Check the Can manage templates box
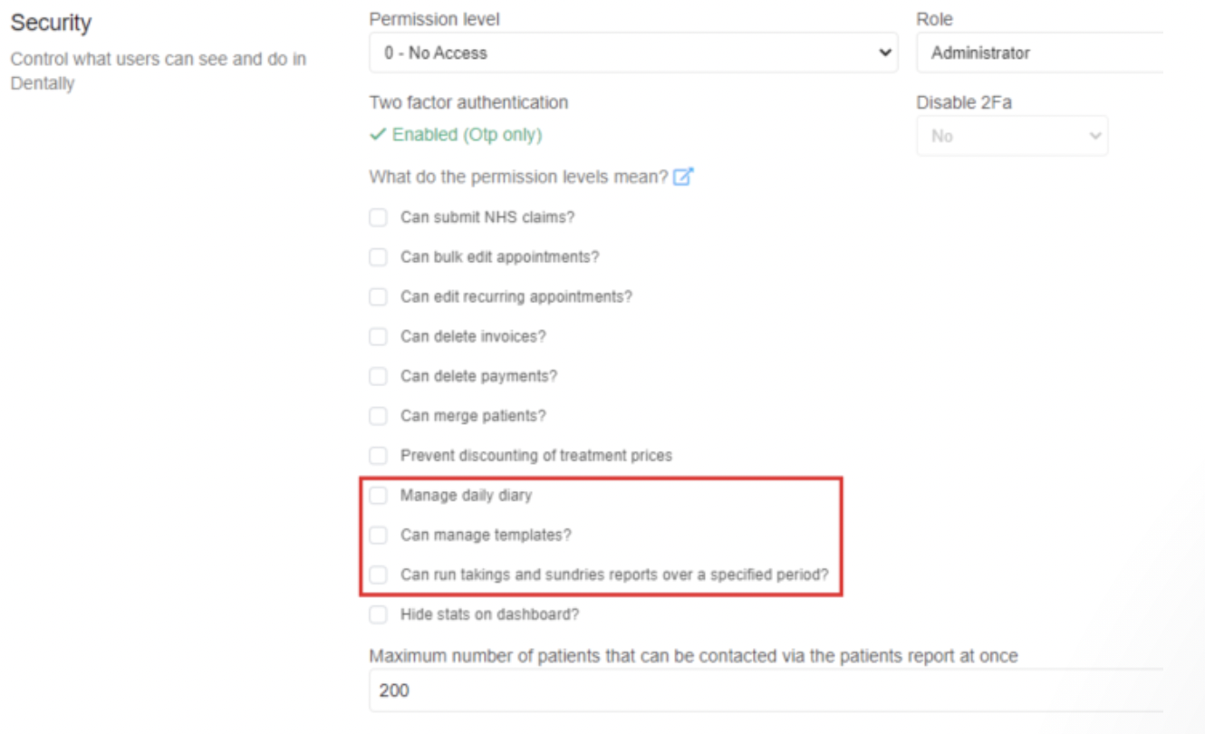 378,536
